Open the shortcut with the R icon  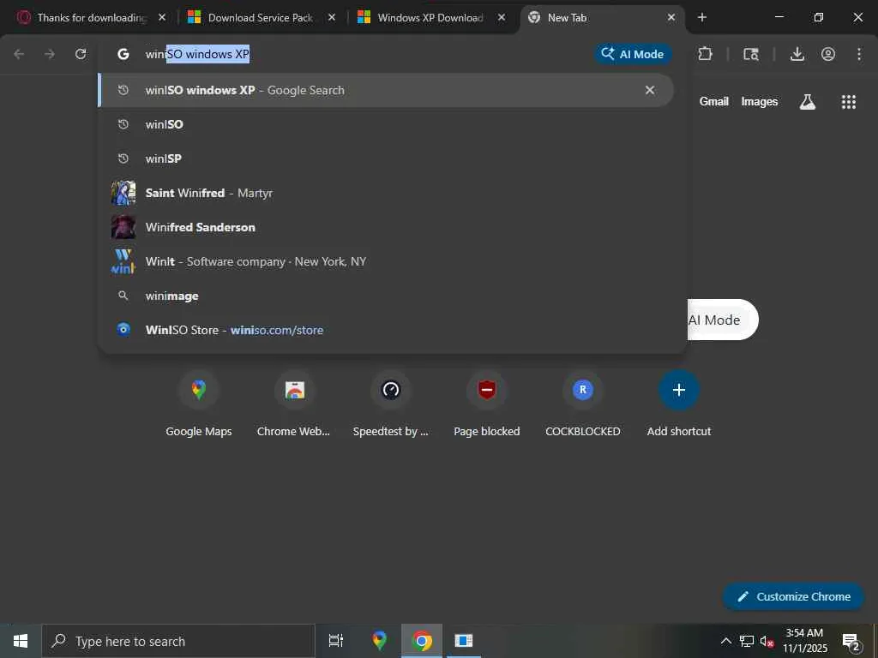point(583,404)
